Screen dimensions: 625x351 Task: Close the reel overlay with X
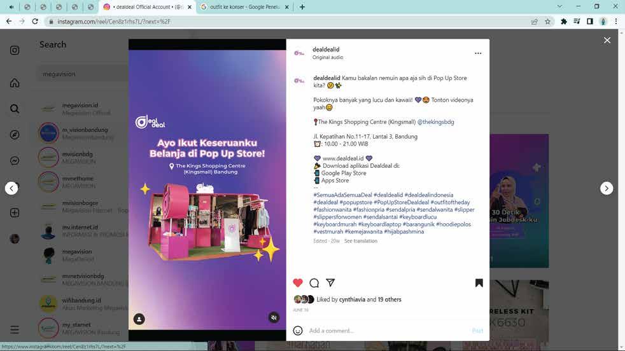coord(607,40)
